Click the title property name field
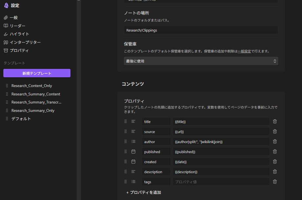The width and height of the screenshot is (302, 200). click(156, 121)
